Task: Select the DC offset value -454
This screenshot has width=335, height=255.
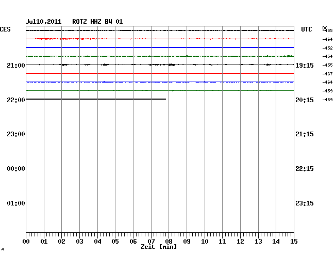Action: click(x=327, y=56)
